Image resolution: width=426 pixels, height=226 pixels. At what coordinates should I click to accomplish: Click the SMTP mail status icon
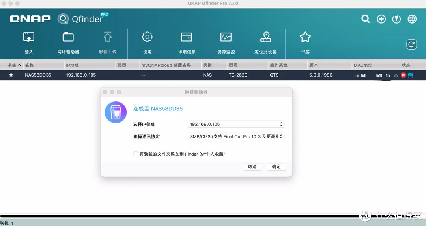pos(410,75)
